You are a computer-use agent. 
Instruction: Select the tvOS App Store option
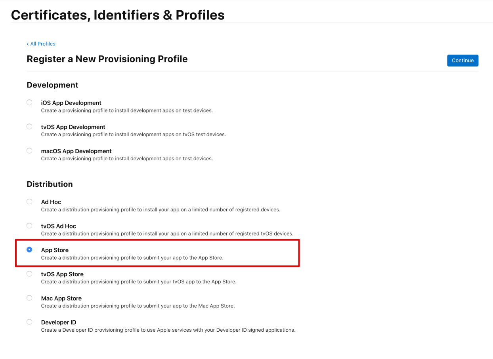pyautogui.click(x=29, y=274)
